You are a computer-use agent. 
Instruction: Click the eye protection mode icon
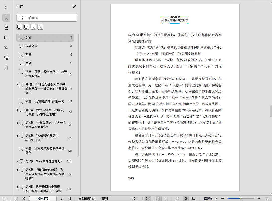pyautogui.click(x=134, y=198)
